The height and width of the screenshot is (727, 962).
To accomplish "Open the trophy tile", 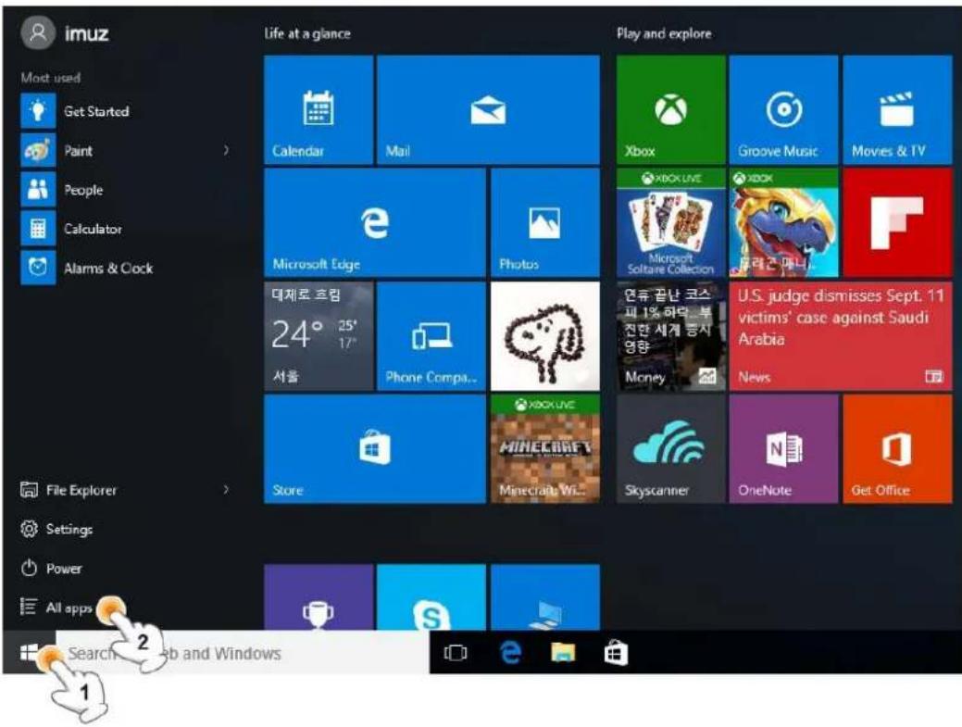I will tap(319, 597).
